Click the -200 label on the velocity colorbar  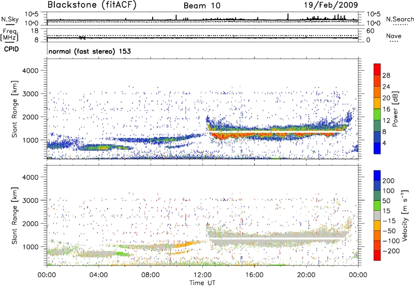[x=391, y=251]
